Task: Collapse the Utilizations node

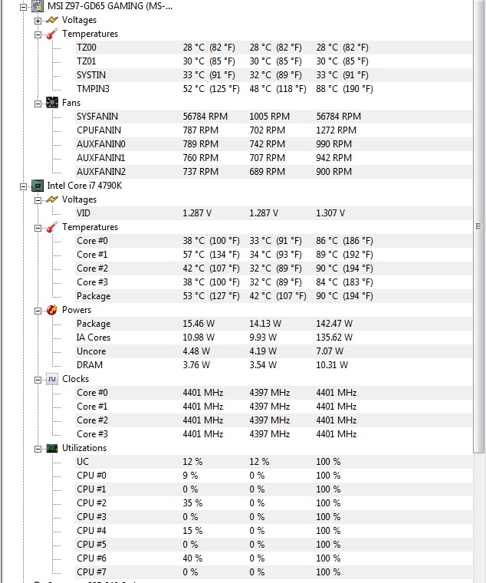Action: pos(38,449)
